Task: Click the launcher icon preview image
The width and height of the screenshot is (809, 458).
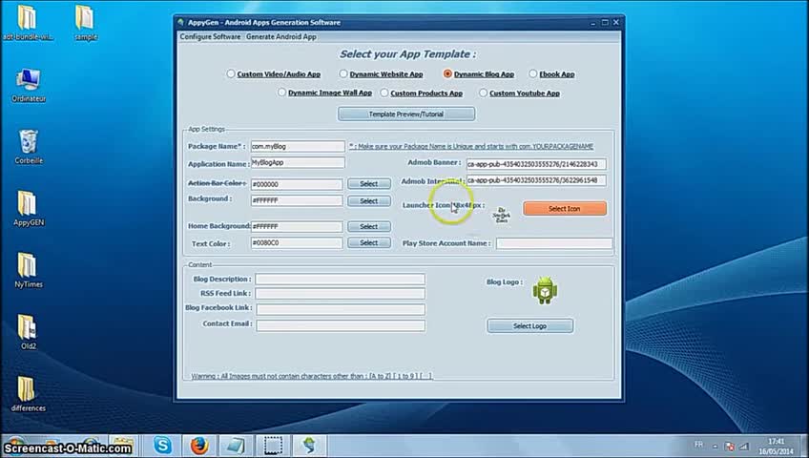Action: point(502,215)
